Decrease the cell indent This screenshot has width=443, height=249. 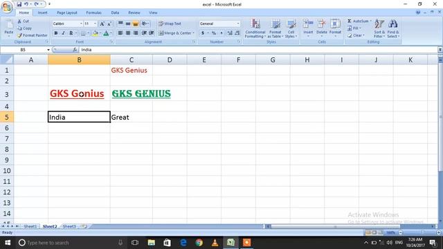tap(144, 33)
